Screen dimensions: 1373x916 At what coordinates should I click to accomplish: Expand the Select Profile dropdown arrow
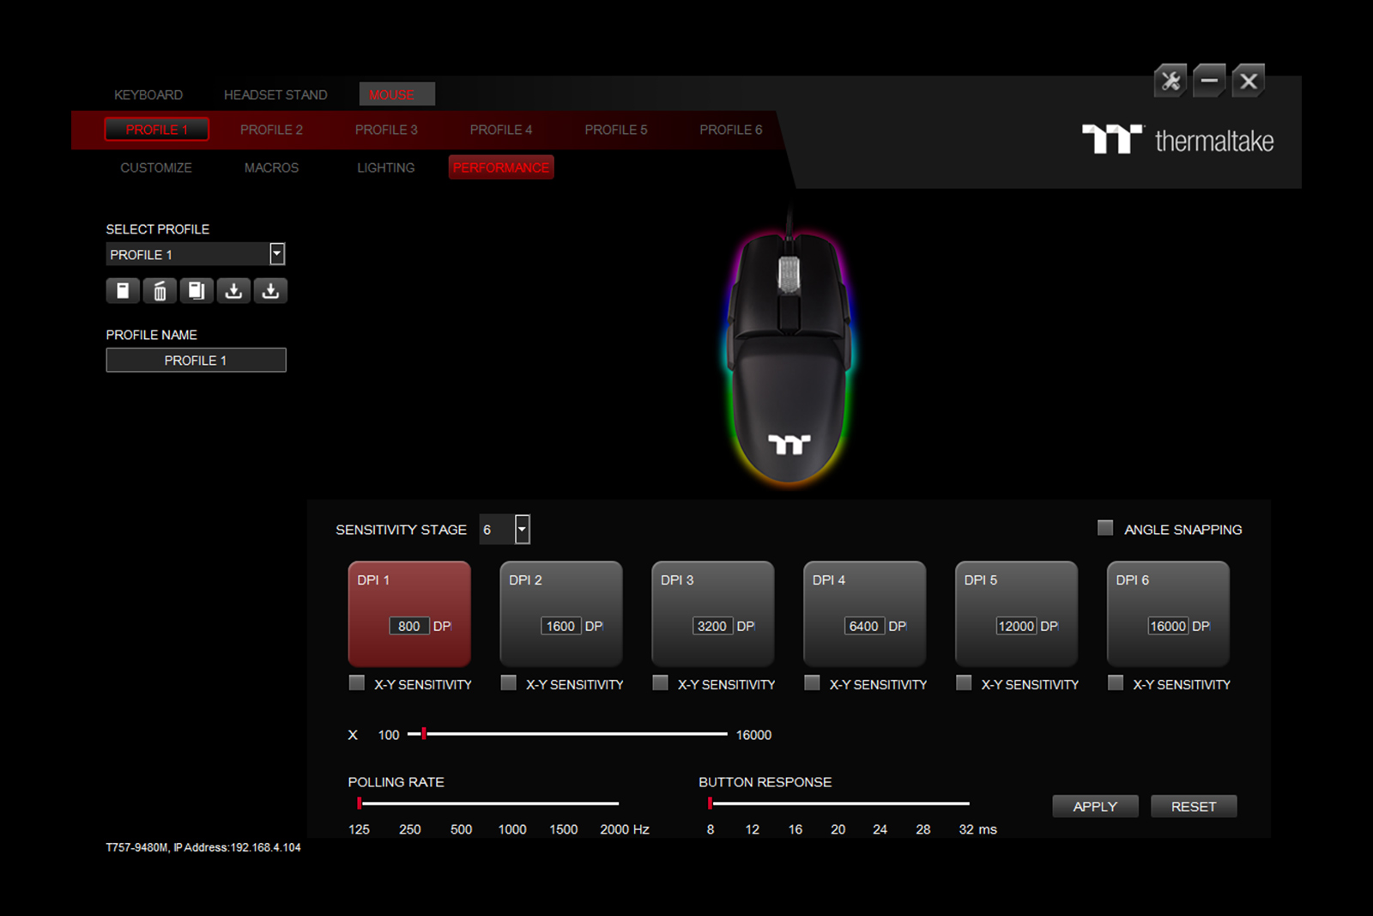[x=276, y=254]
